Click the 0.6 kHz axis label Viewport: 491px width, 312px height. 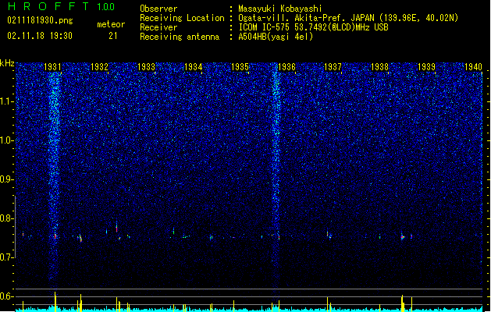click(6, 296)
